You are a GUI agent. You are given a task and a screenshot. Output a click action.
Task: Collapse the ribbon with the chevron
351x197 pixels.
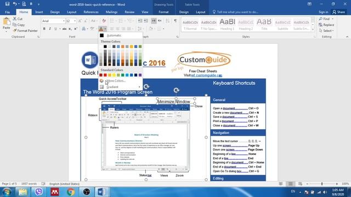[x=347, y=37]
